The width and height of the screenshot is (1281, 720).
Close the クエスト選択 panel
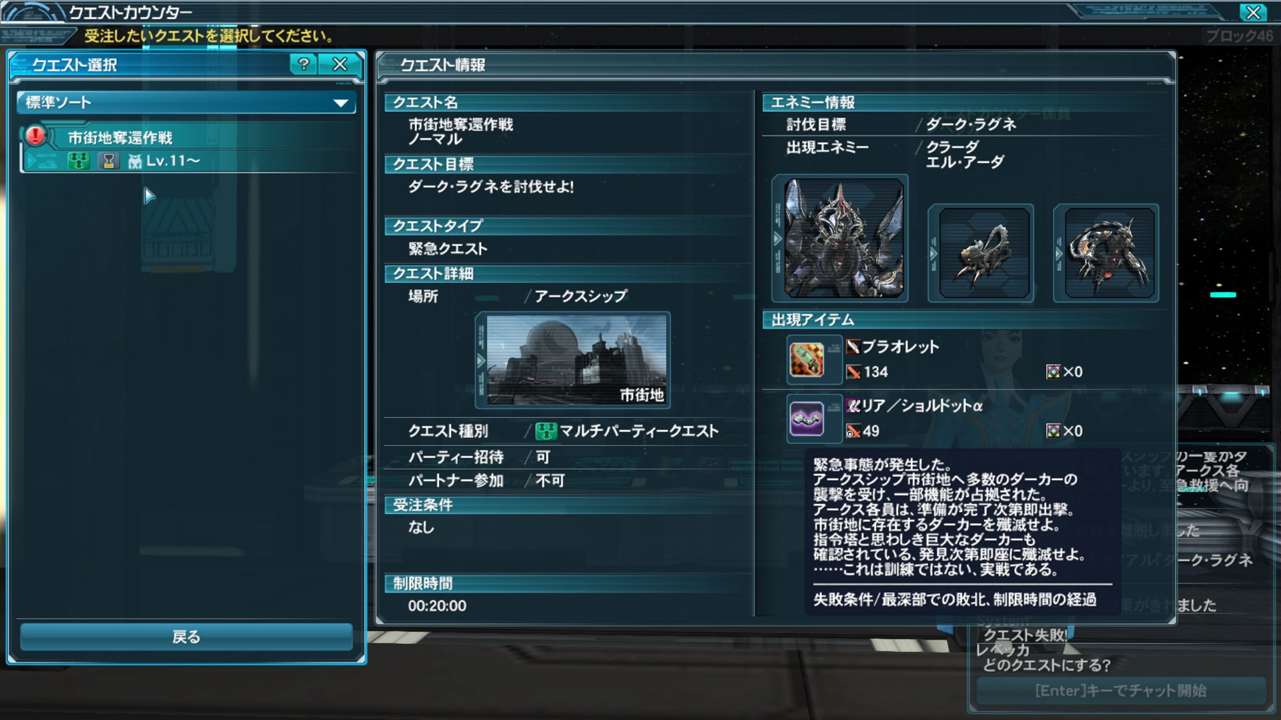coord(340,64)
